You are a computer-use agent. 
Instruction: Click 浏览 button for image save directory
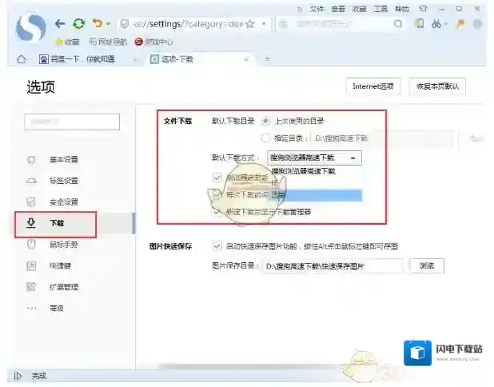427,266
